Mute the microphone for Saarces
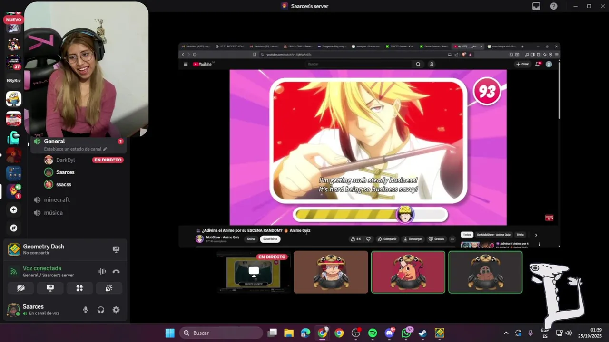This screenshot has height=342, width=609. tap(86, 310)
